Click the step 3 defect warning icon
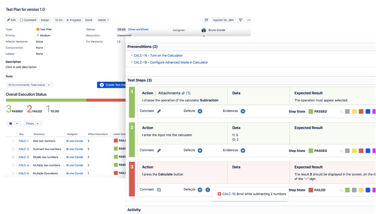Viewport: 376px width, 214px height. [x=207, y=190]
